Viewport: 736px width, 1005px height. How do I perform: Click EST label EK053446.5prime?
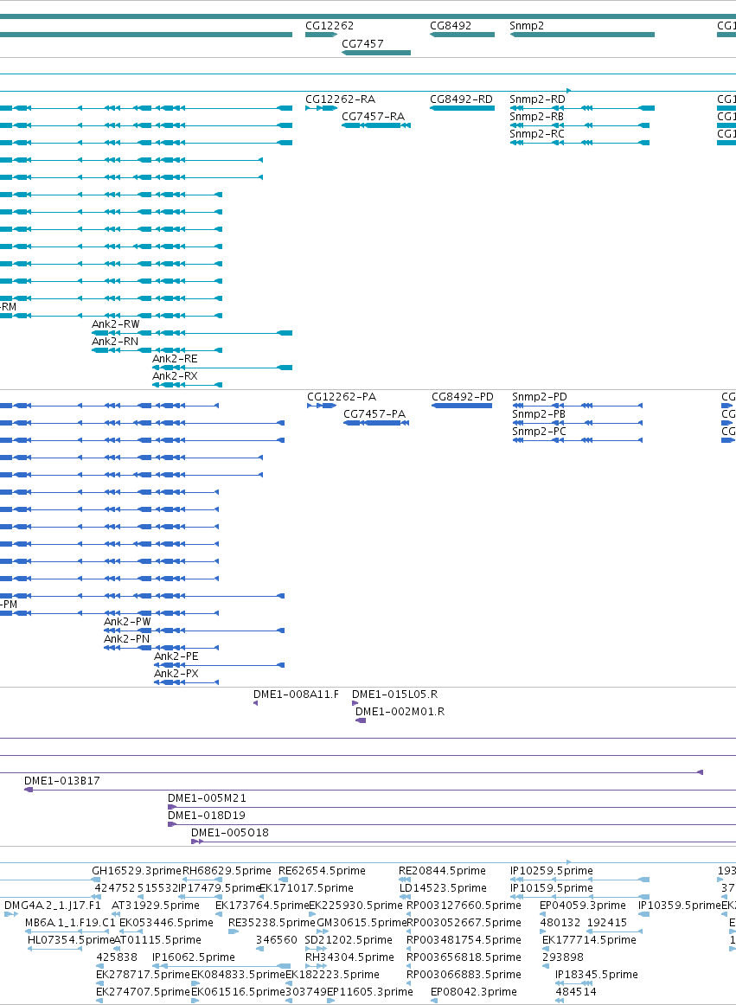point(167,922)
